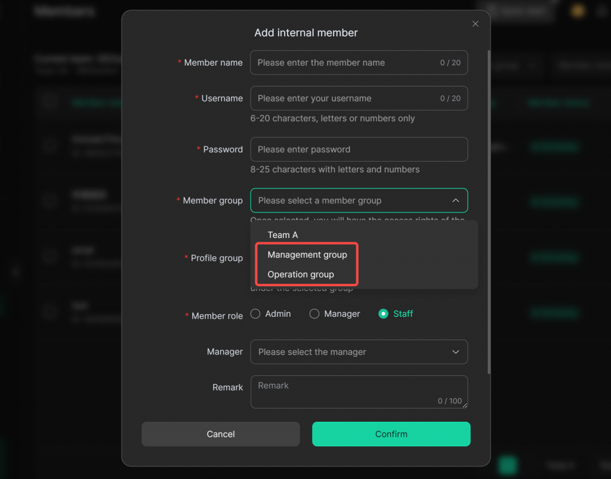Viewport: 611px width, 479px height.
Task: Click the gold coin icon at top
Action: (x=578, y=11)
